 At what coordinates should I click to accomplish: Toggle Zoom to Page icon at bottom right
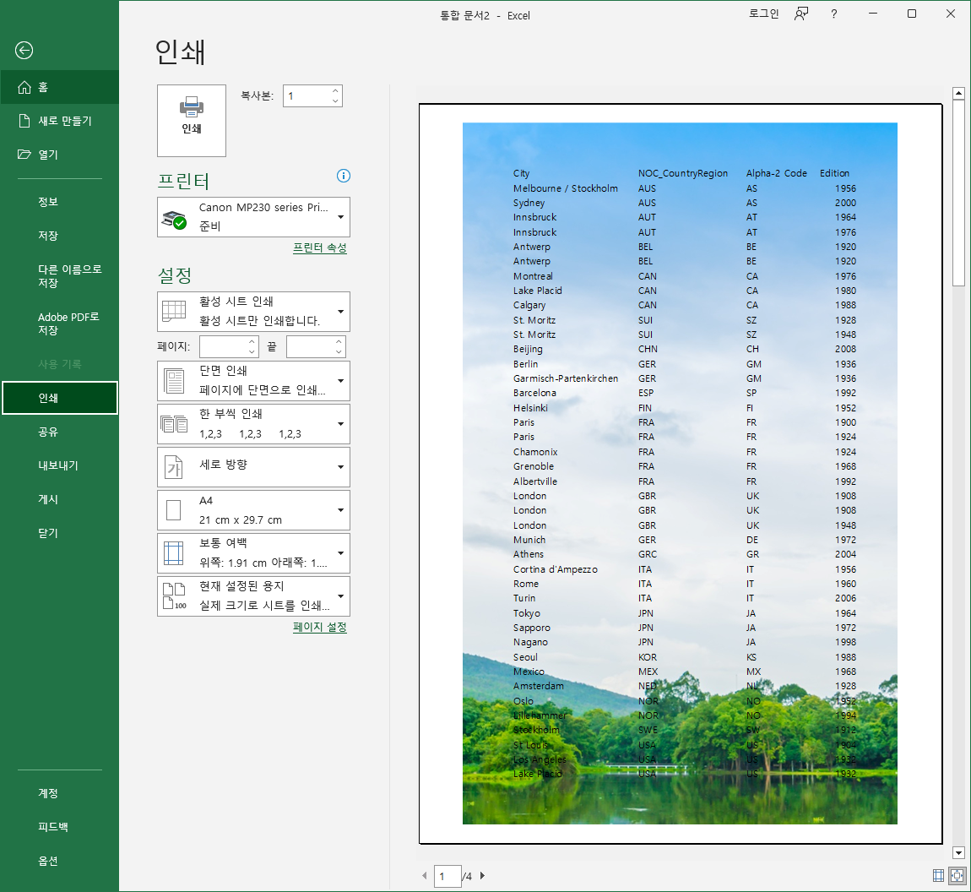pos(957,875)
